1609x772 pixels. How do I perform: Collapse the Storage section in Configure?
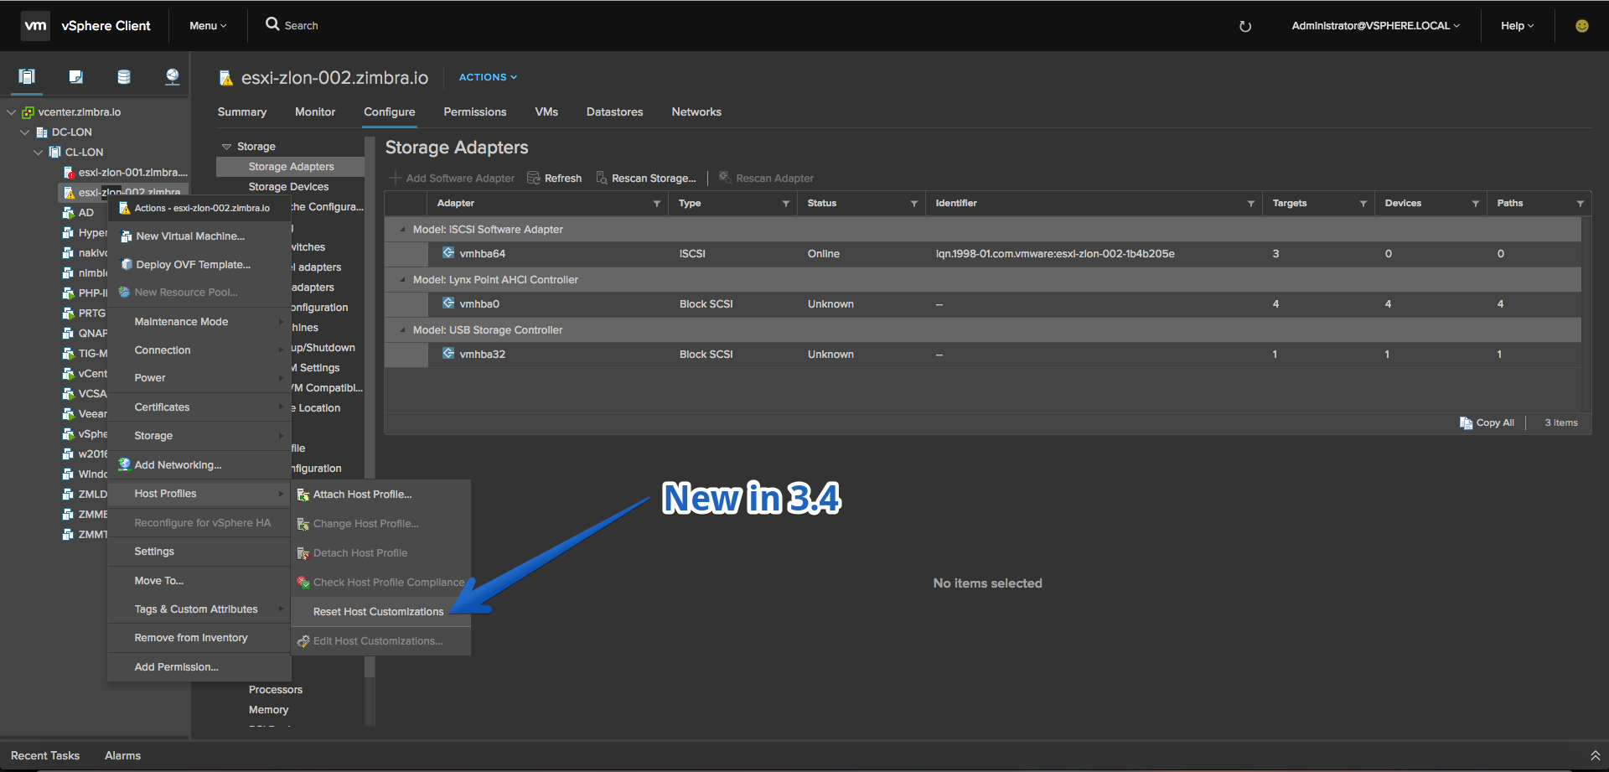(226, 147)
